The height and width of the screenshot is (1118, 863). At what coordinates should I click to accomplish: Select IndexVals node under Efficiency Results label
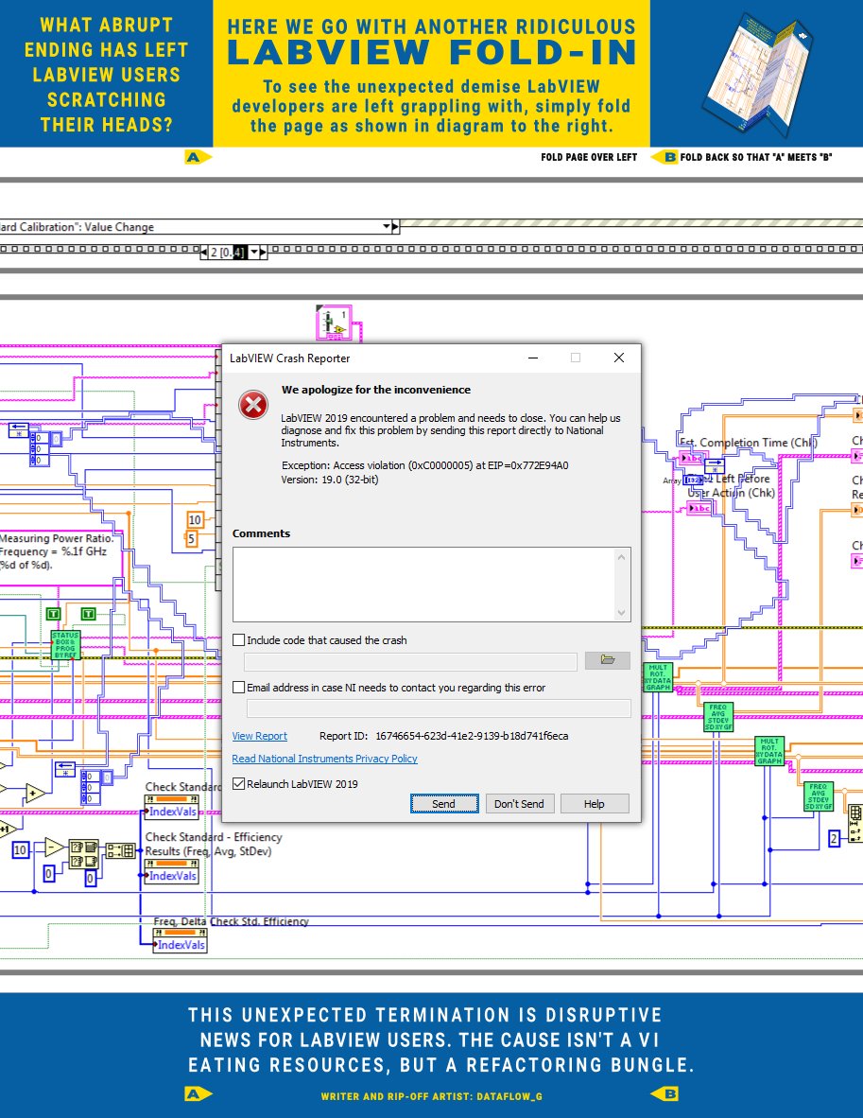coord(172,870)
